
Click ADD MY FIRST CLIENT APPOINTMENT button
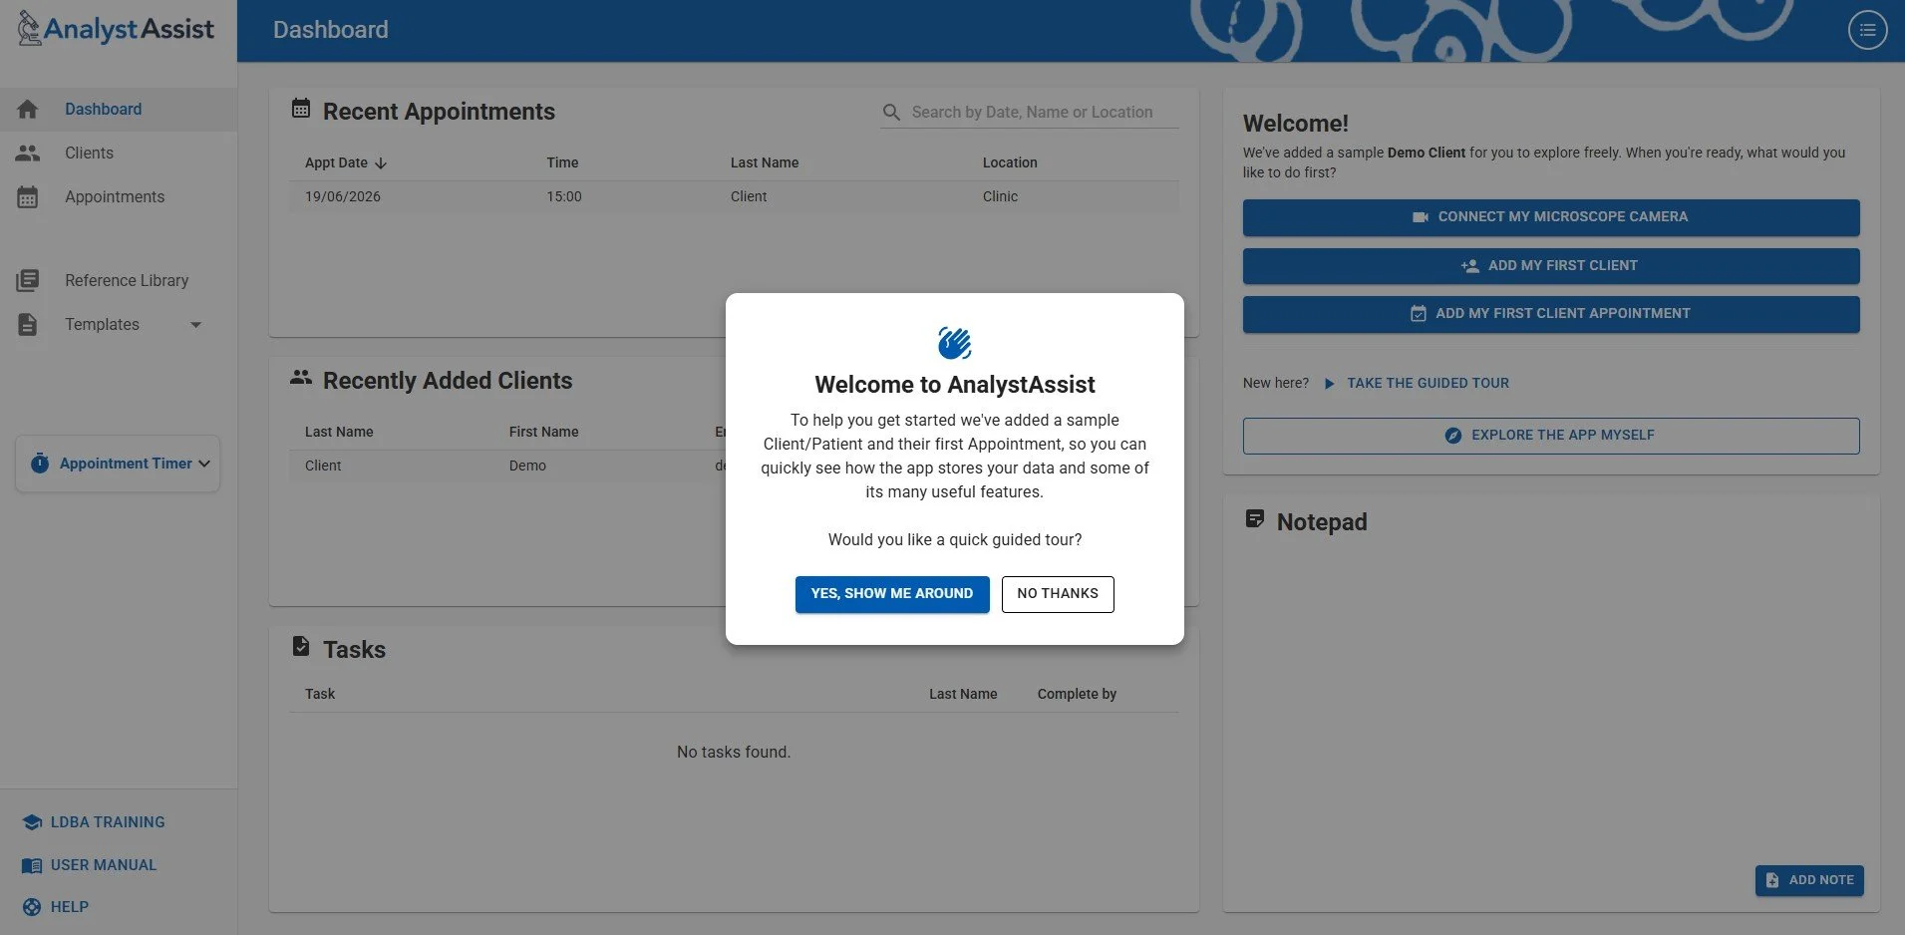[x=1551, y=314]
